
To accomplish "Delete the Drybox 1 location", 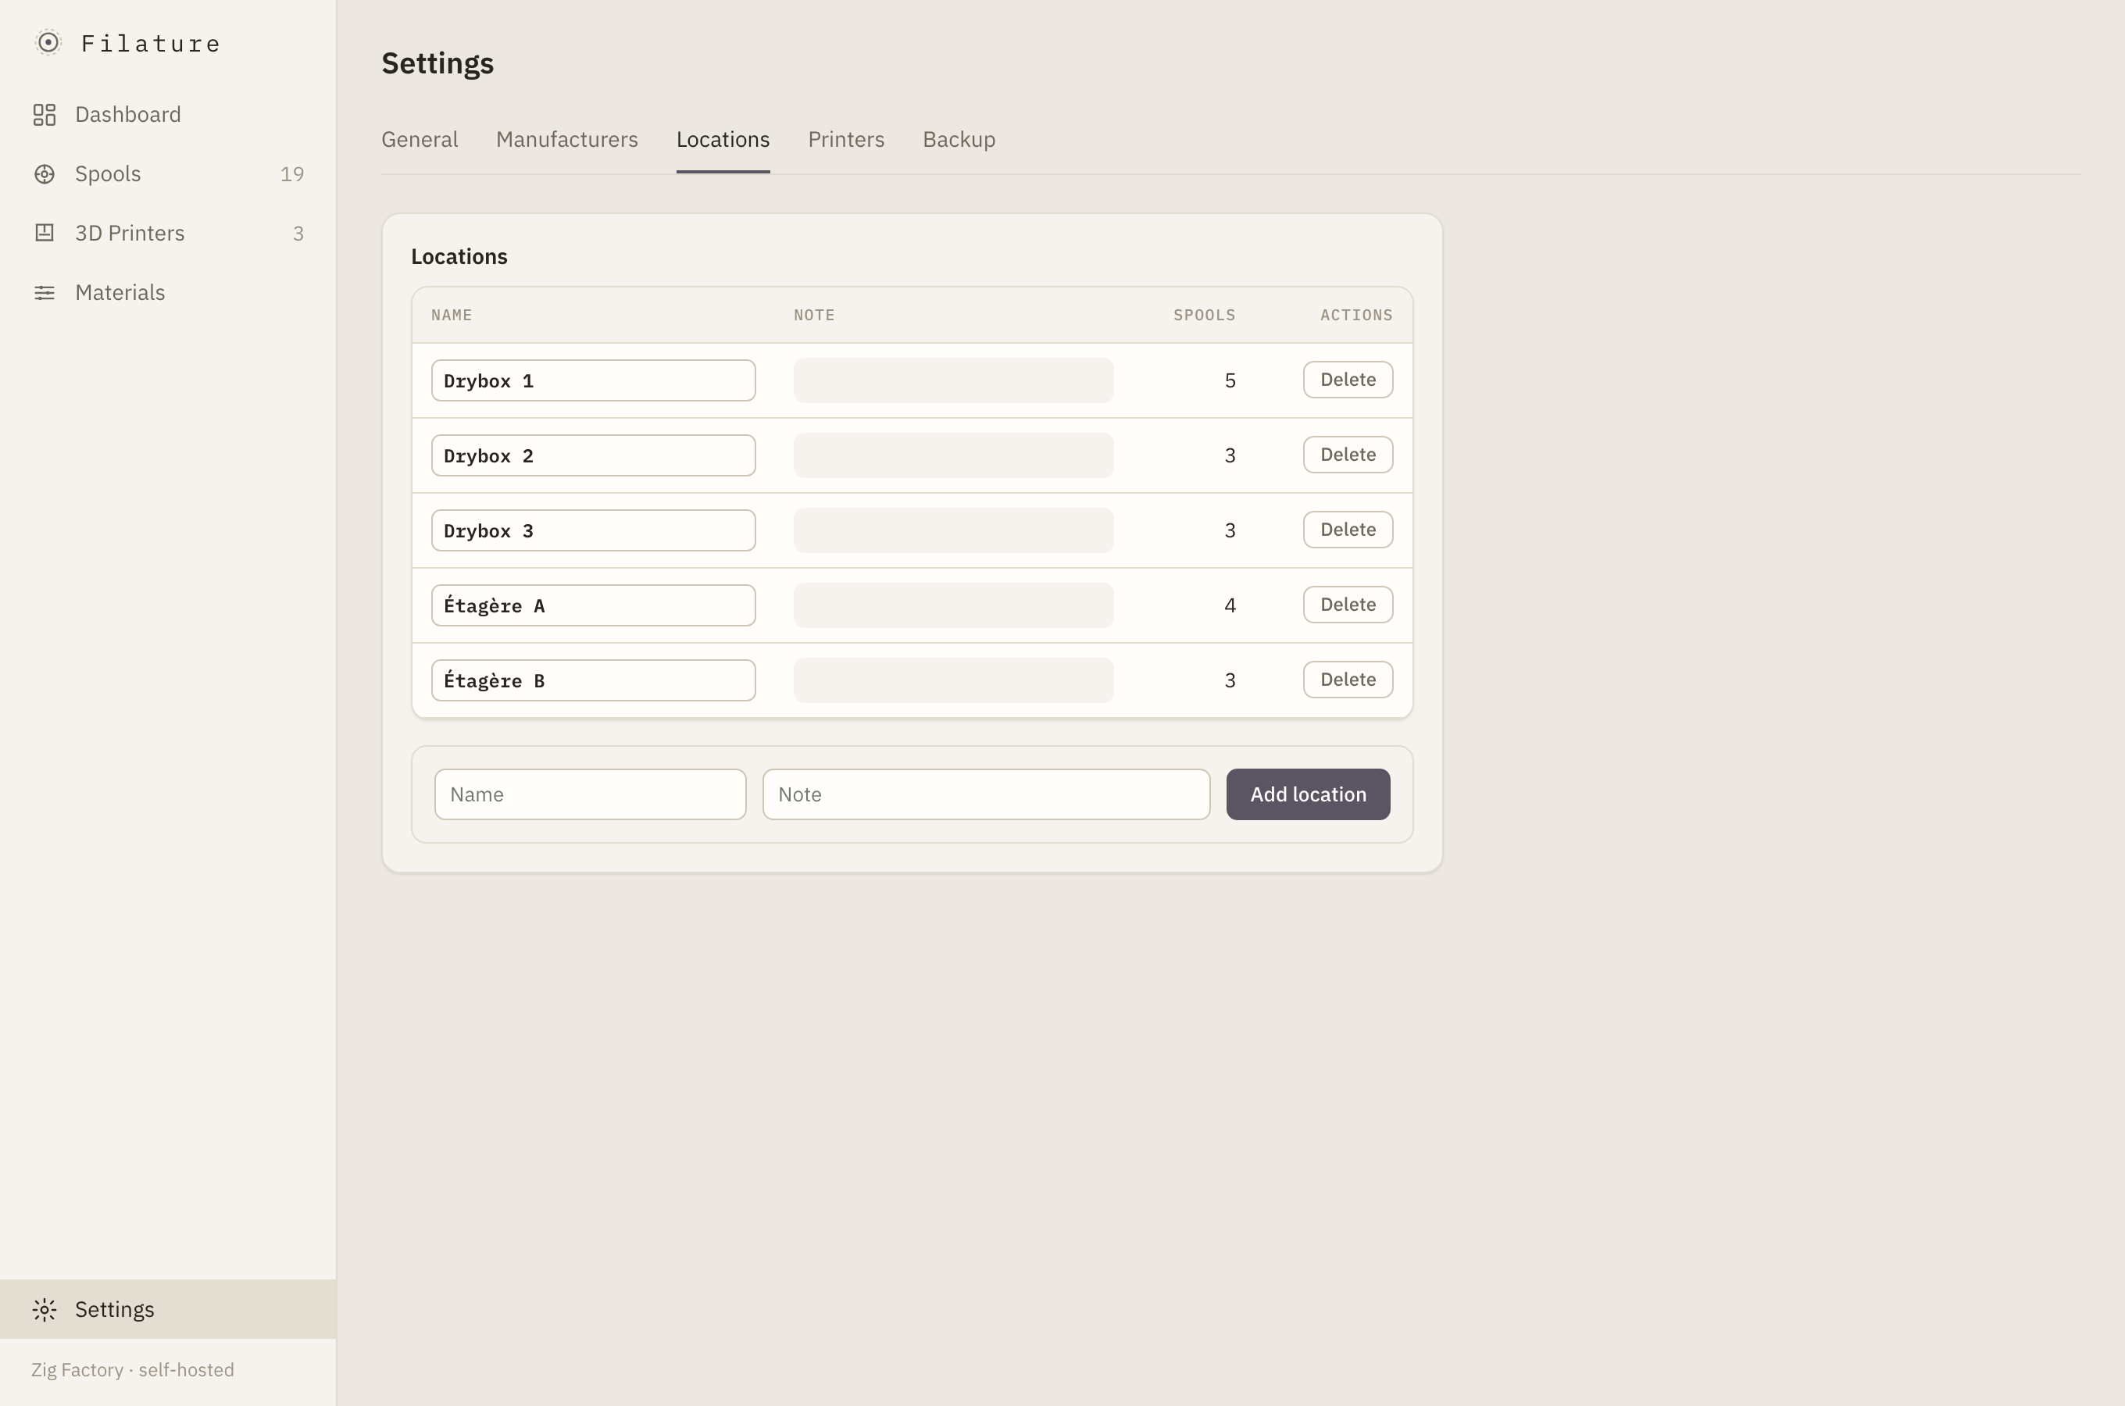I will click(x=1348, y=380).
